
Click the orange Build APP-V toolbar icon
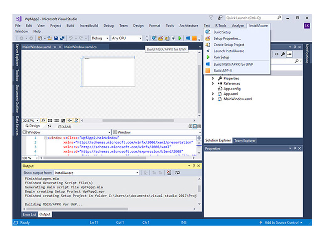(194, 38)
